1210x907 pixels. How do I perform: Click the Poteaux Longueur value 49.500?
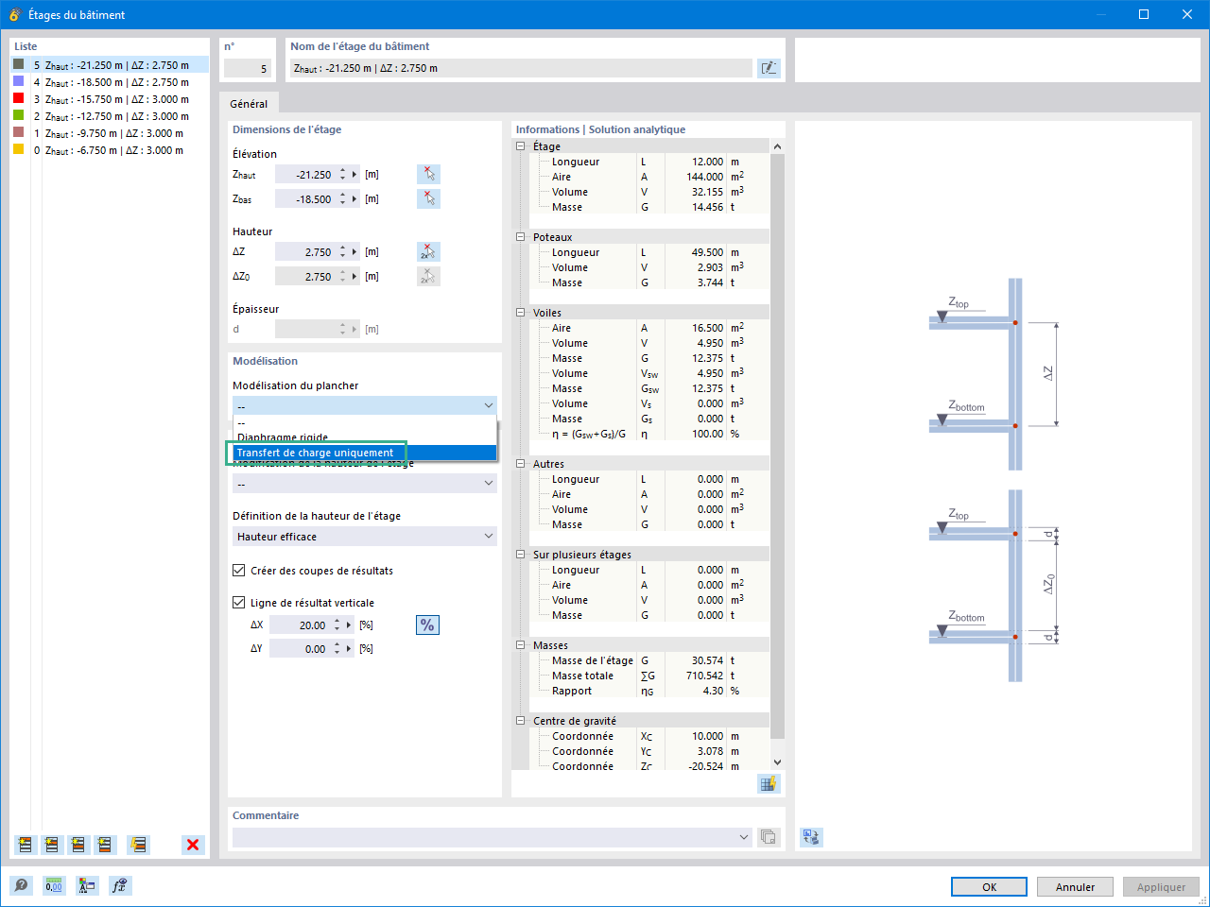point(707,252)
